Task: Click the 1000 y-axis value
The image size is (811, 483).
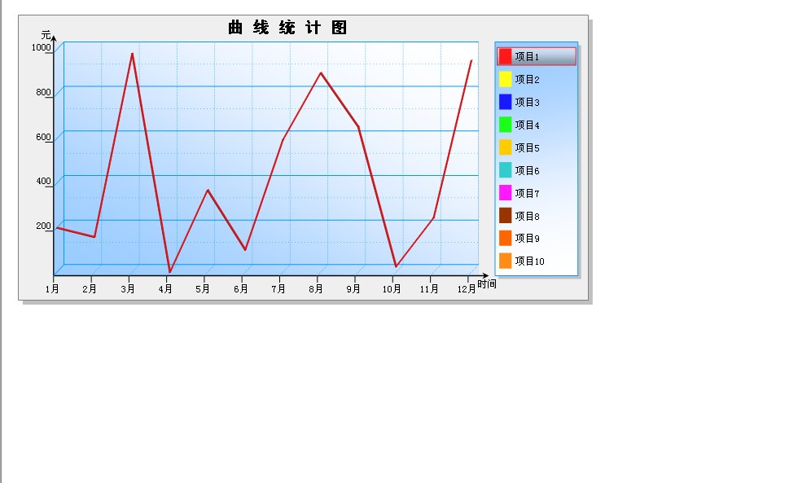Action: coord(42,47)
